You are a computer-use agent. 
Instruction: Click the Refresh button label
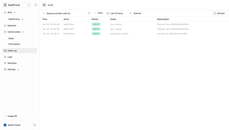tap(221, 13)
